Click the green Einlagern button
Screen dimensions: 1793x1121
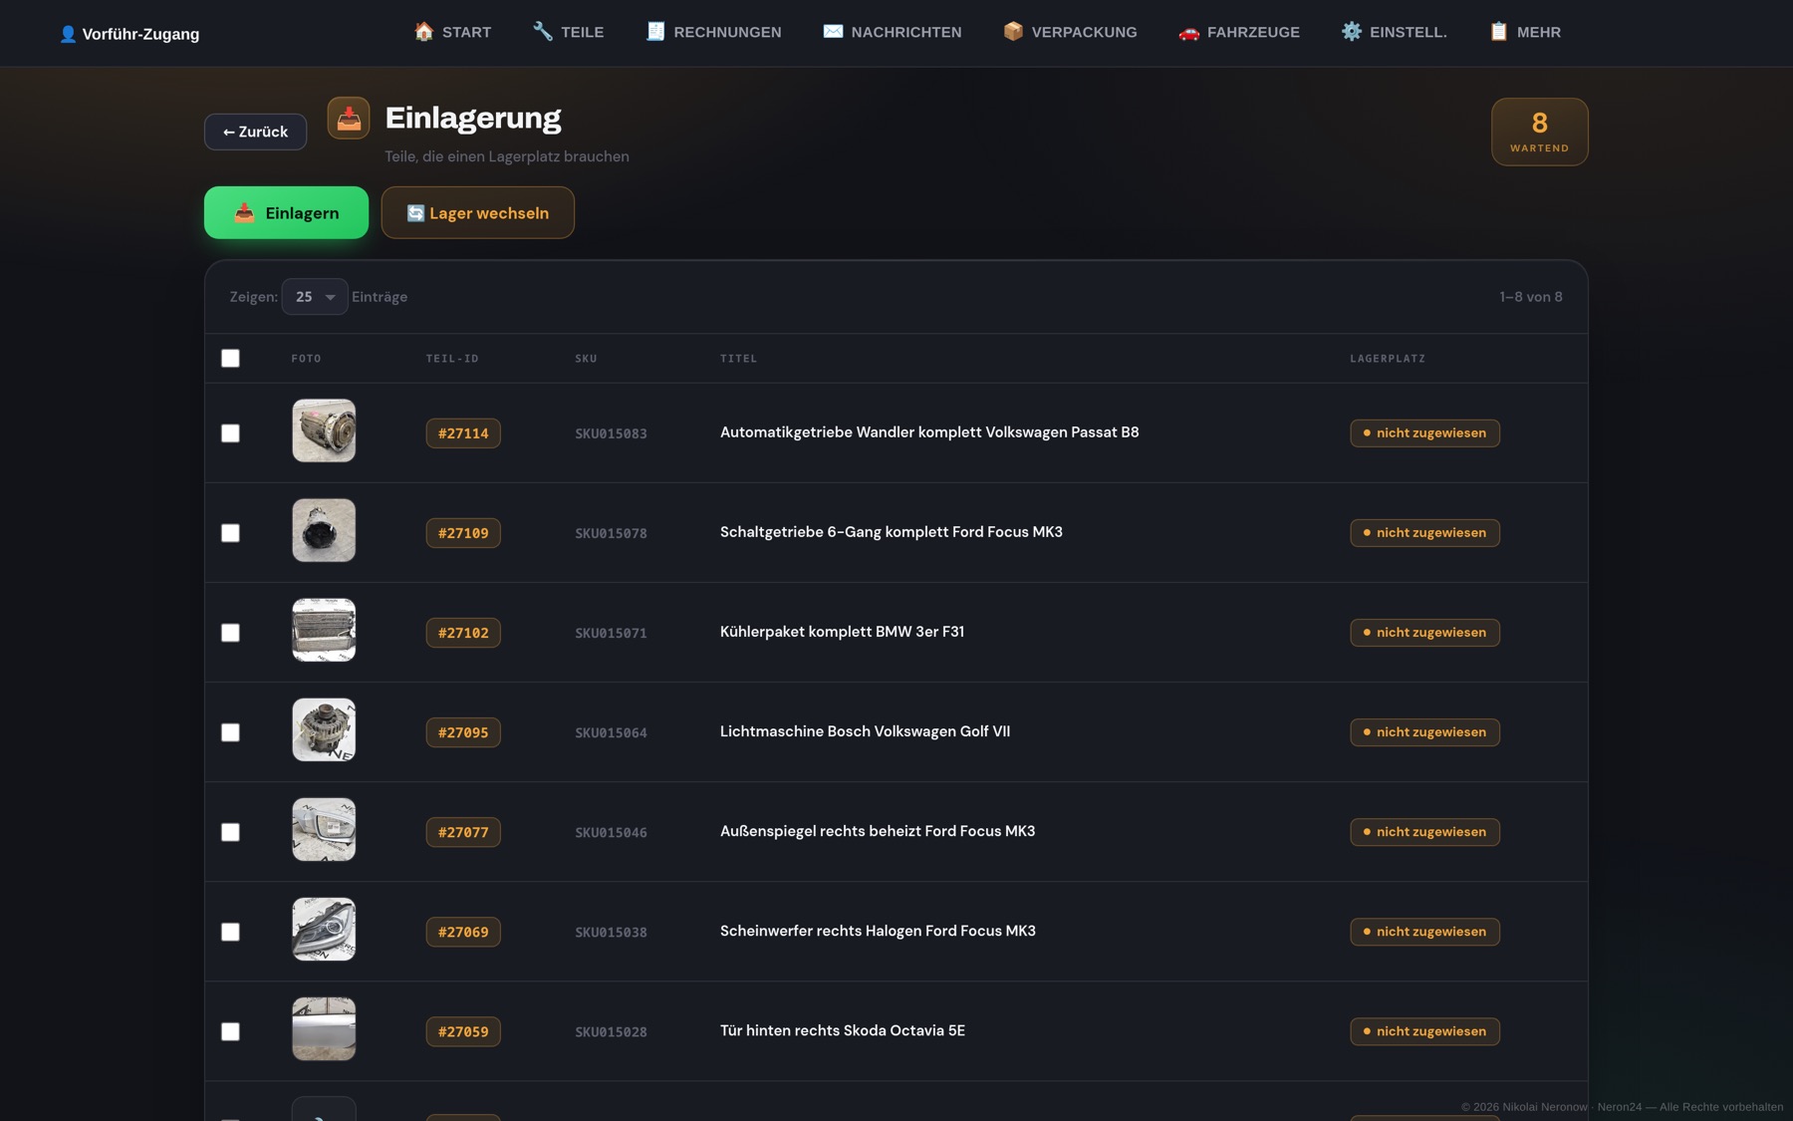[x=286, y=213]
